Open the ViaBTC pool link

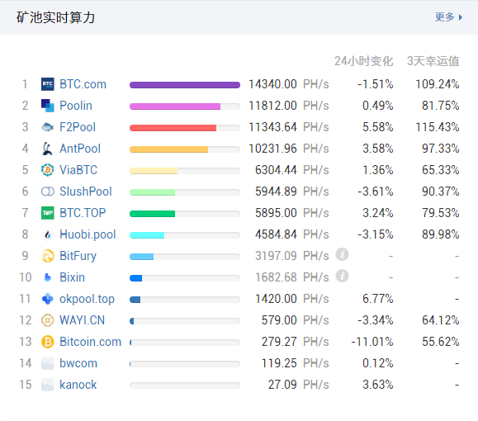pos(78,170)
